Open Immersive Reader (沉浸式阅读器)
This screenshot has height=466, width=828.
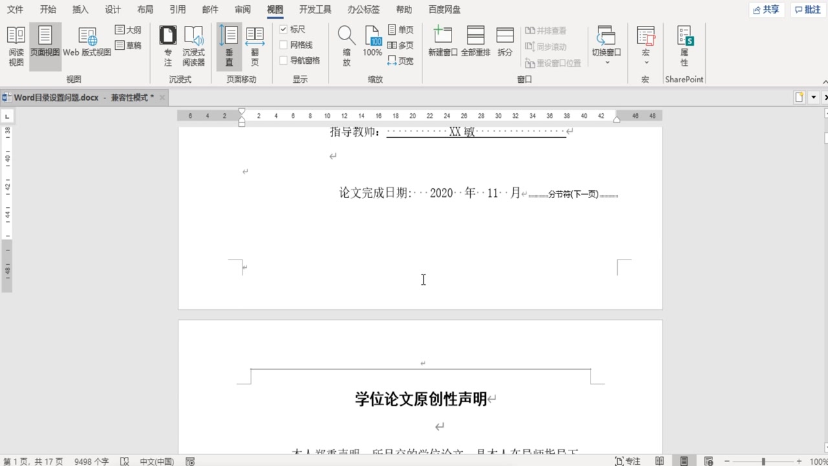pos(194,47)
